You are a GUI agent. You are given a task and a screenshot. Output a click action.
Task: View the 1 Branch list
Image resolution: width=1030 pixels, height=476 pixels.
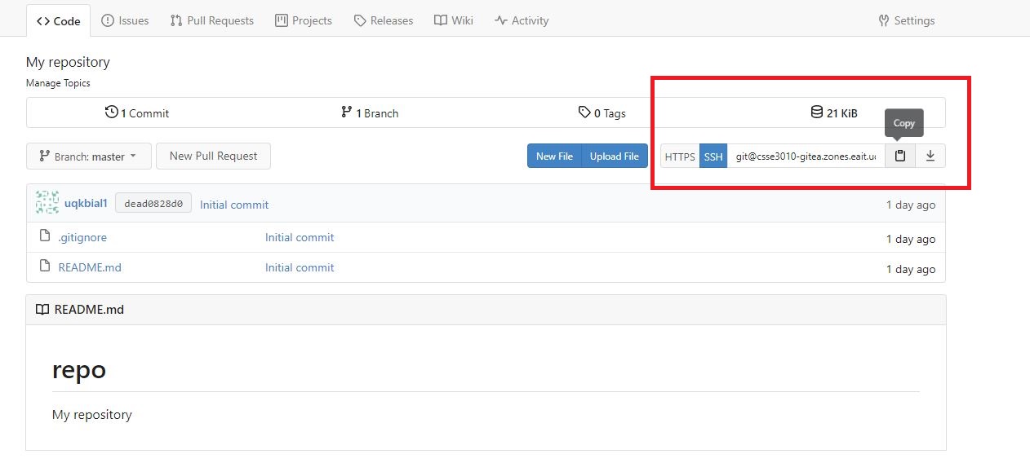[370, 112]
